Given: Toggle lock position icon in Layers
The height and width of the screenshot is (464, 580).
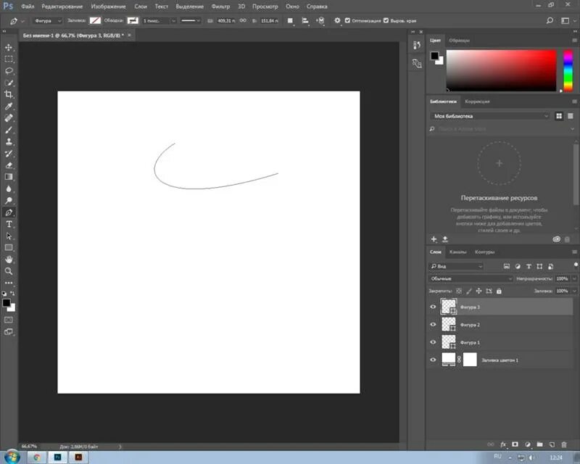Looking at the screenshot, I should [x=478, y=291].
